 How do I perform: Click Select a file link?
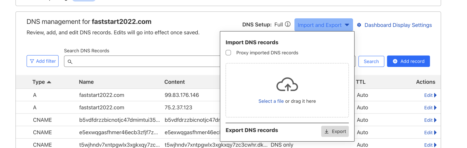coord(271,101)
